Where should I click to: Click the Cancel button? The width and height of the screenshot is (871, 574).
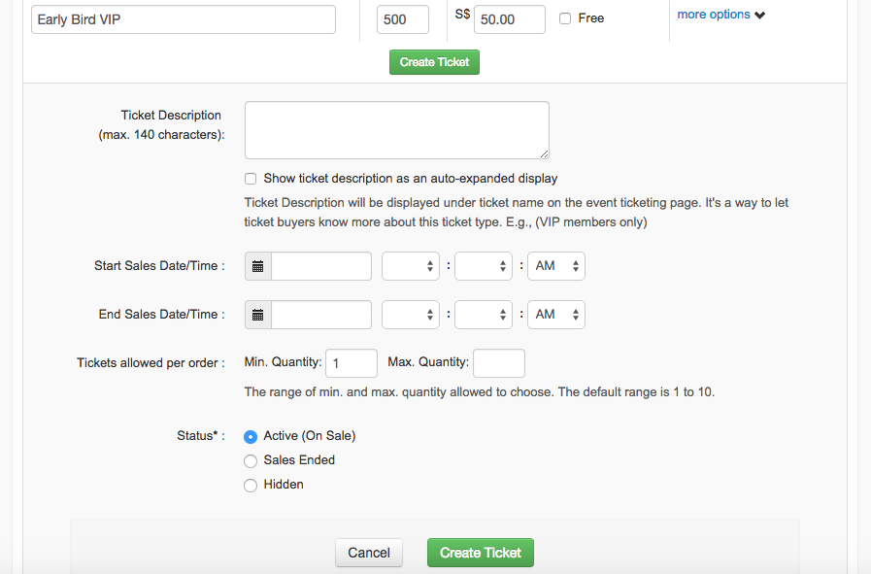pos(369,553)
